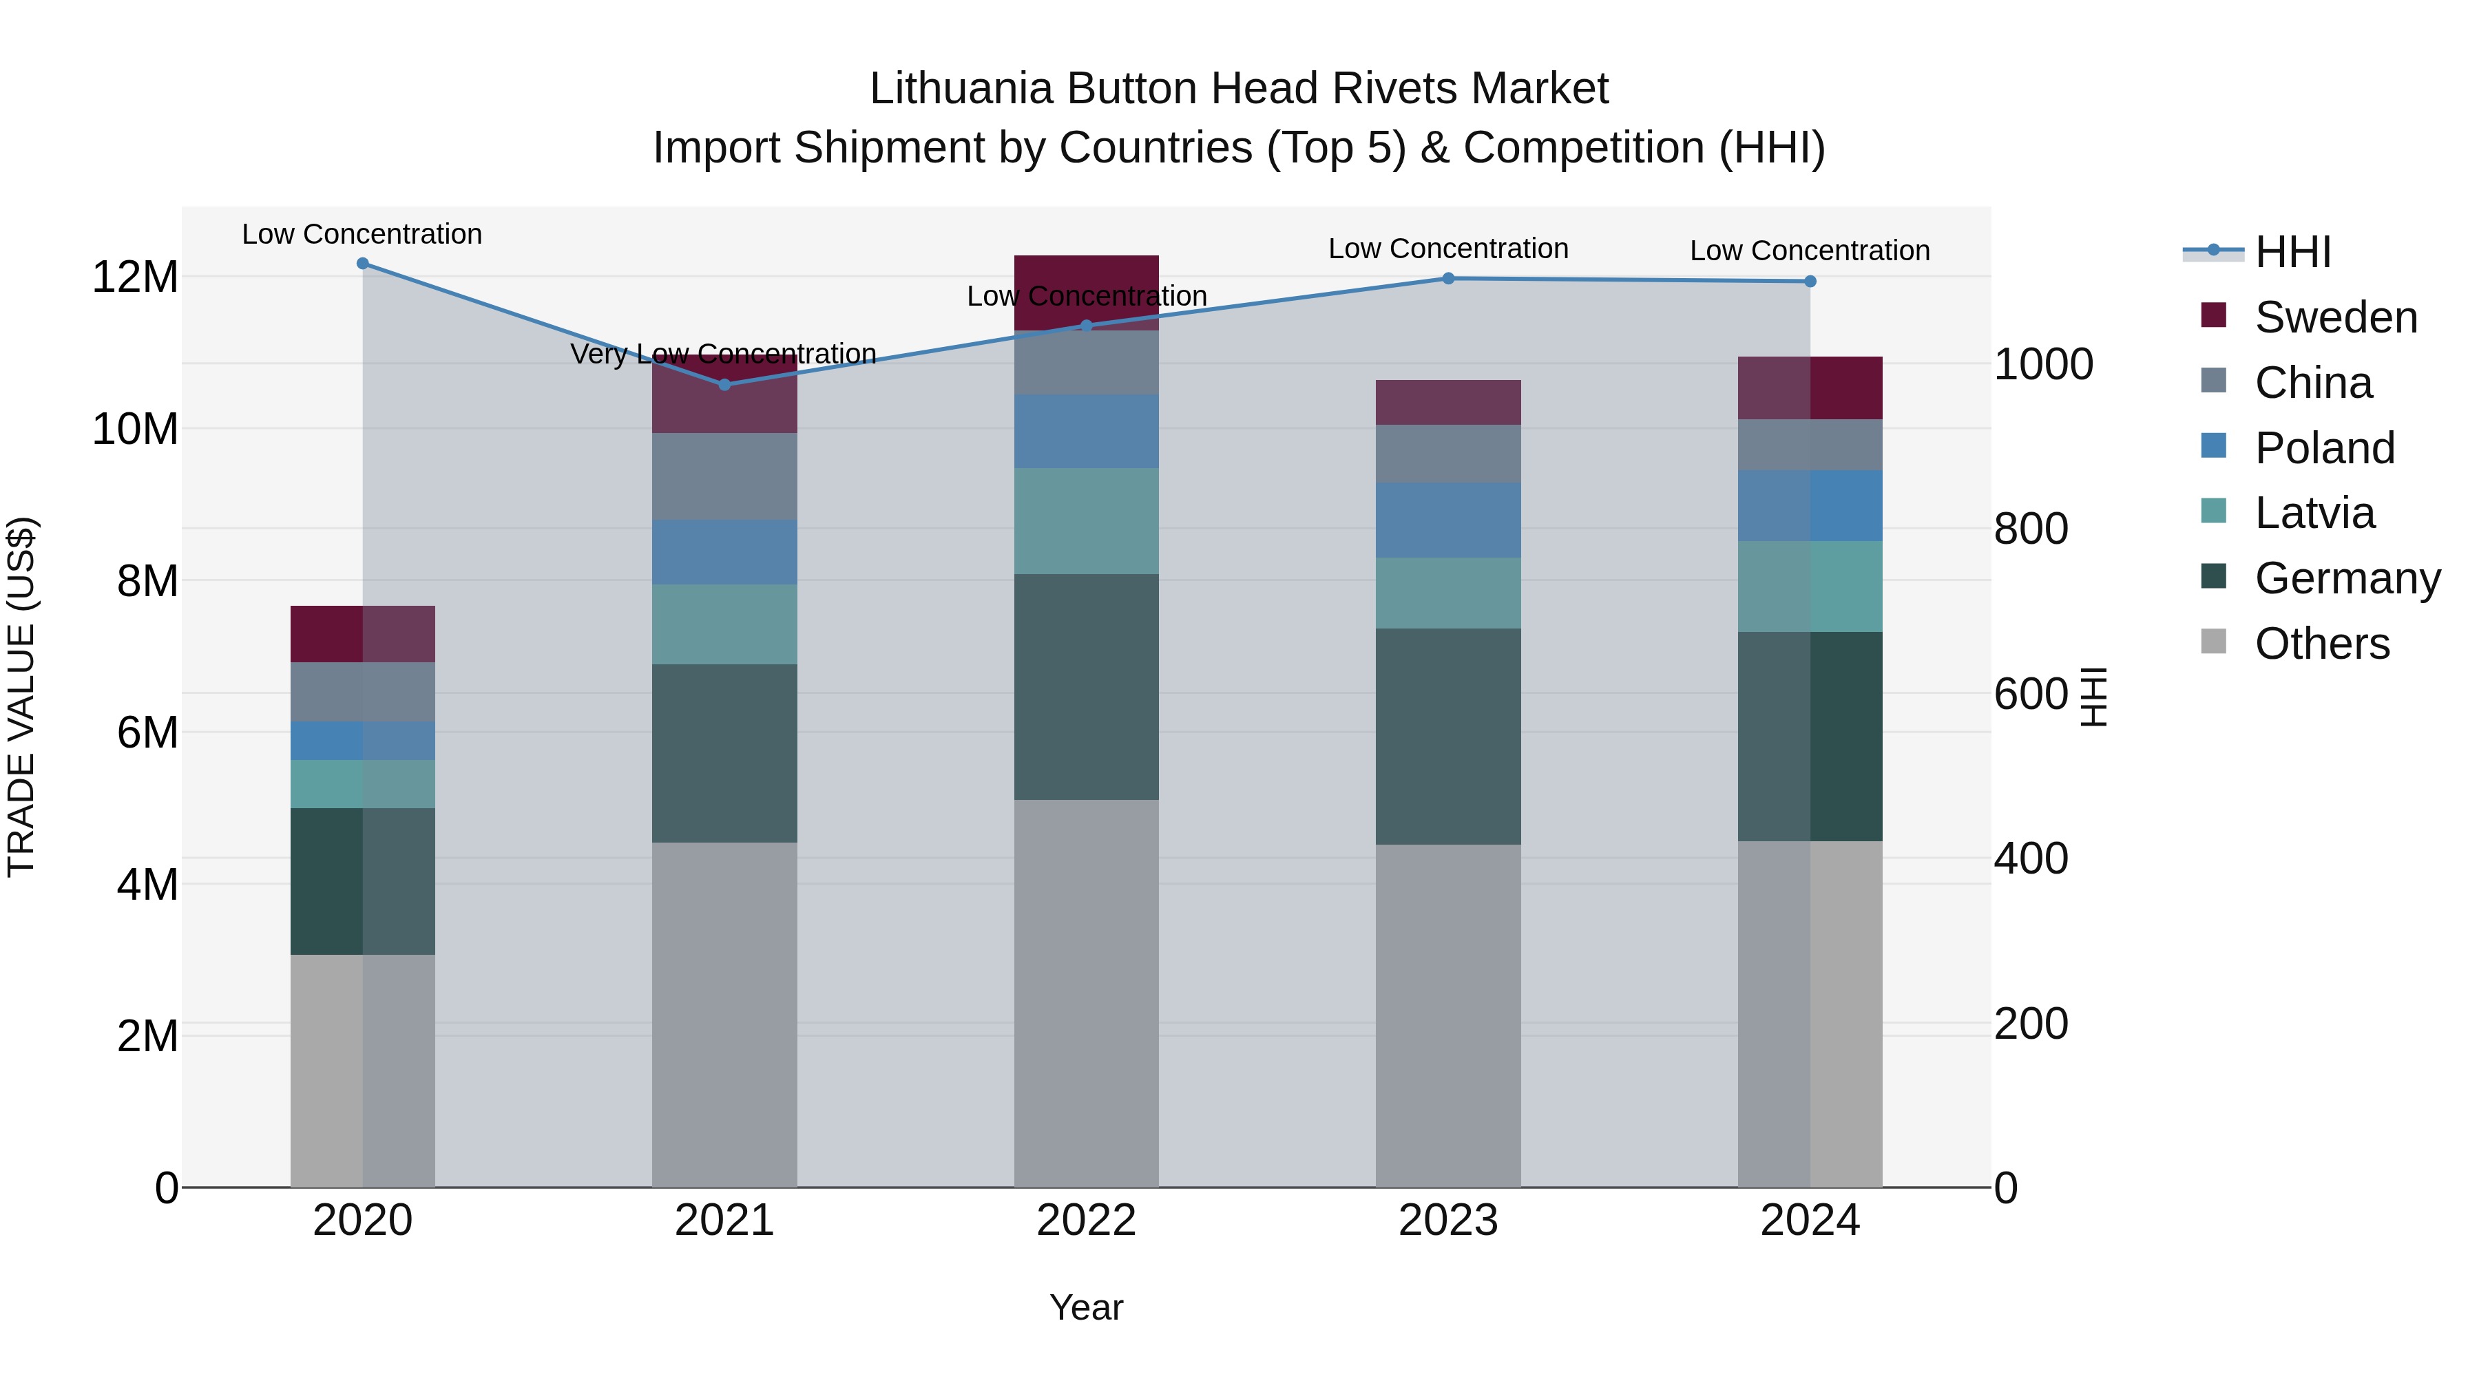Click the Sweden legend color swatch
This screenshot has width=2479, height=1394.
pos(2213,315)
